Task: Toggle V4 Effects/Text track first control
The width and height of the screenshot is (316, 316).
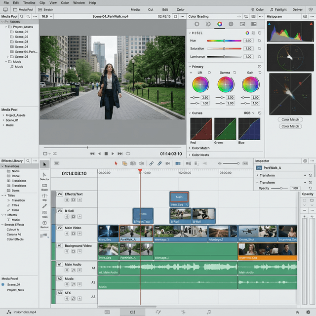Action: pyautogui.click(x=67, y=199)
